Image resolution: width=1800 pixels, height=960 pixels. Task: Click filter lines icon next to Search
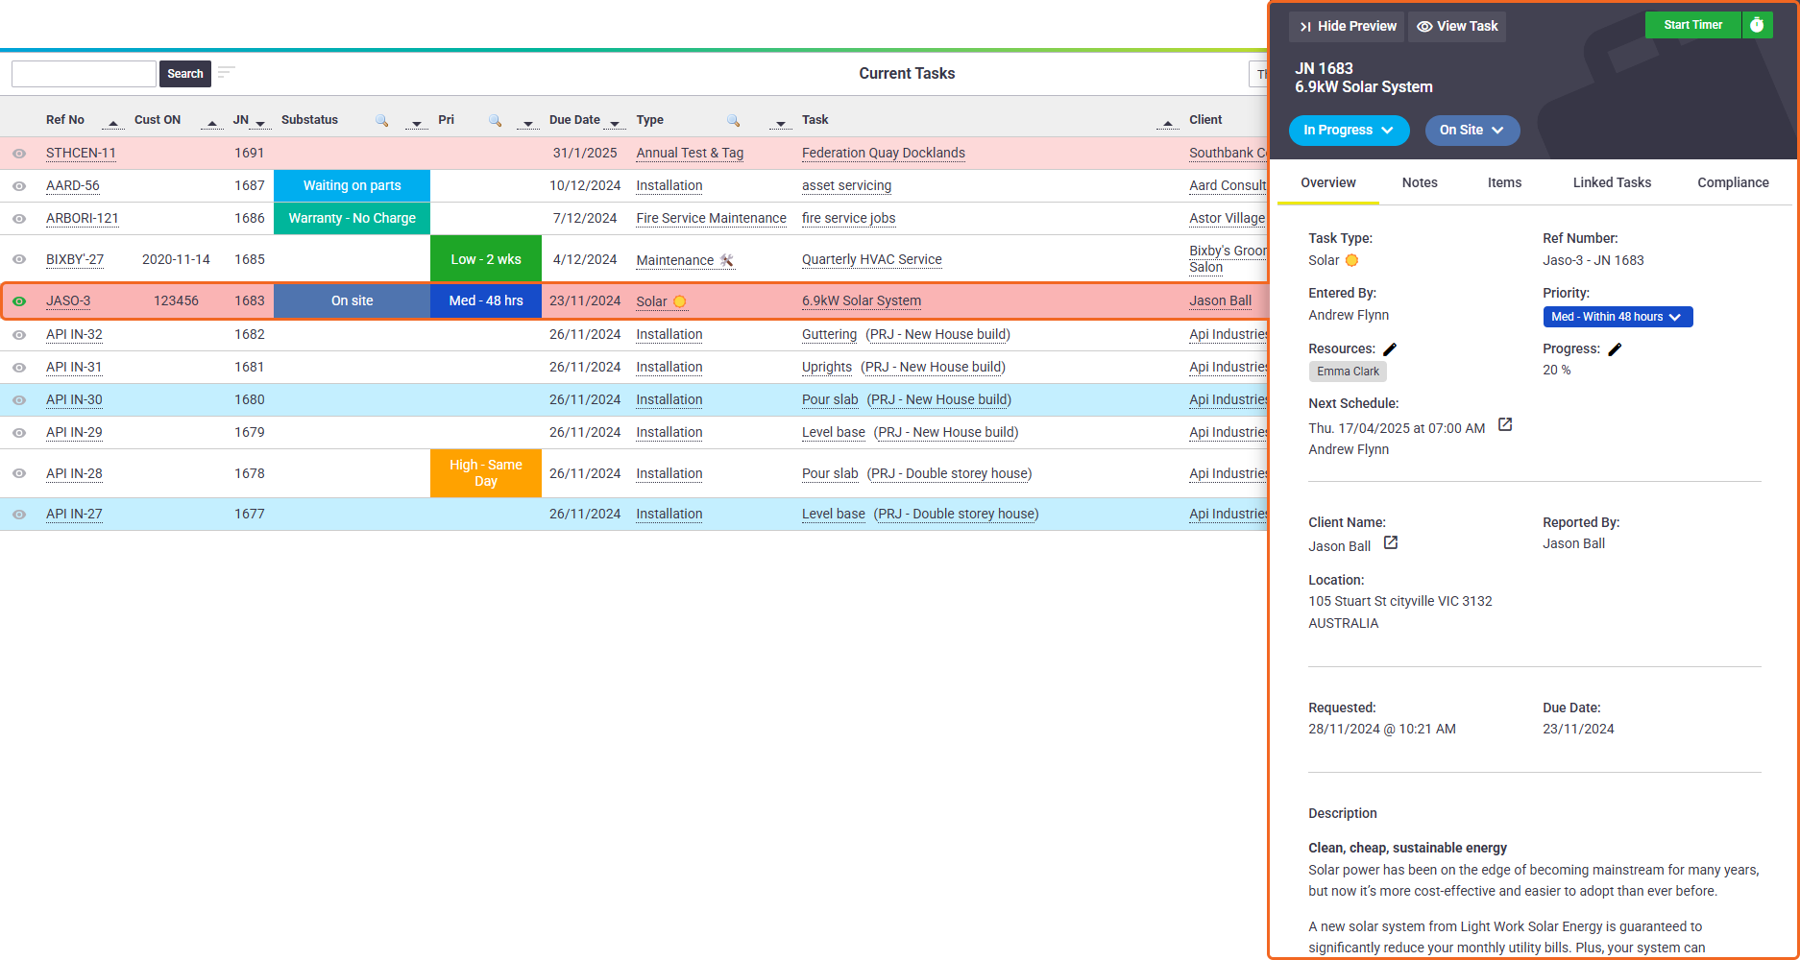(227, 73)
